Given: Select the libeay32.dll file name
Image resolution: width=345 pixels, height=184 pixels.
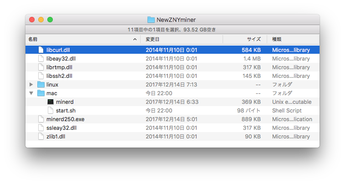Looking at the screenshot, I should point(61,59).
